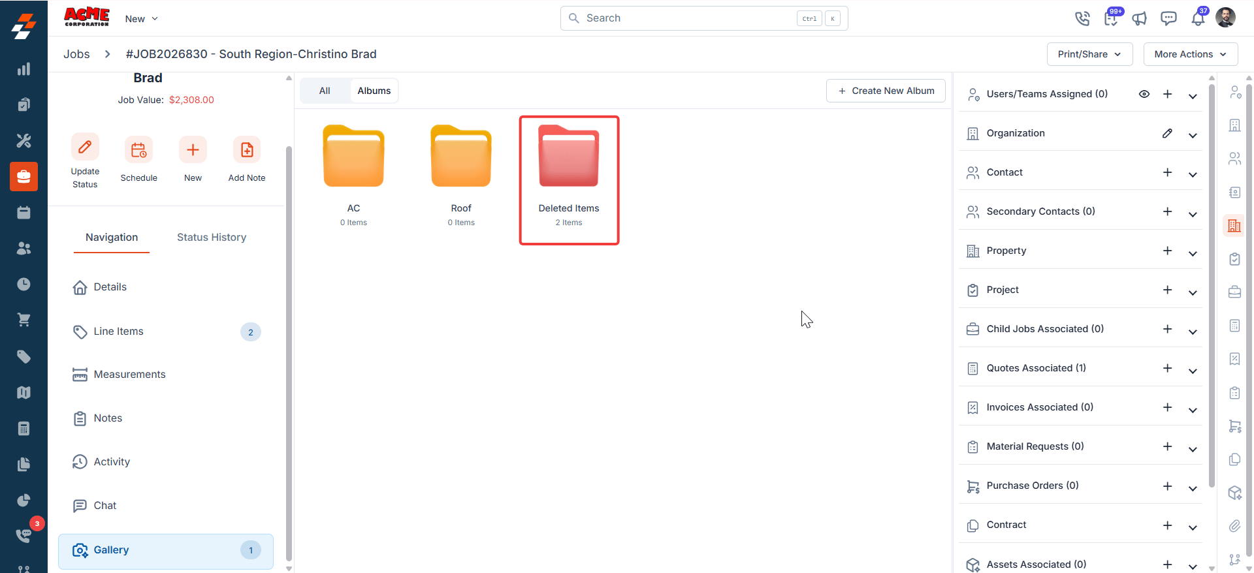Screen dimensions: 1254x573
Task: Click the New plus action icon
Action: pos(193,150)
